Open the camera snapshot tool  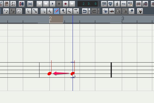[x=112, y=11]
